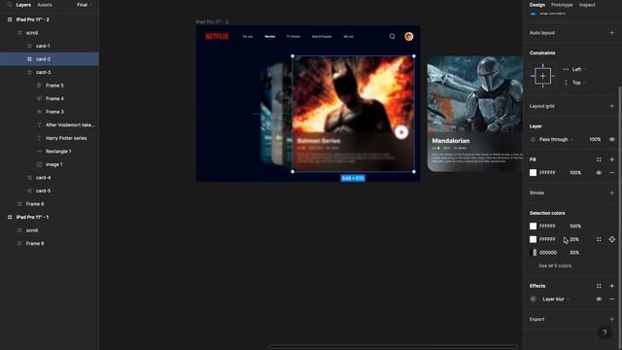
Task: Add a new fill with plus icon
Action: click(x=611, y=159)
